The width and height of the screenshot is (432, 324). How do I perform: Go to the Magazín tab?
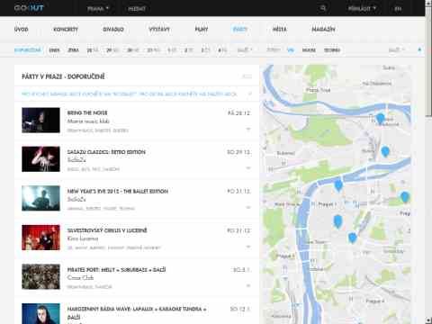pos(323,30)
